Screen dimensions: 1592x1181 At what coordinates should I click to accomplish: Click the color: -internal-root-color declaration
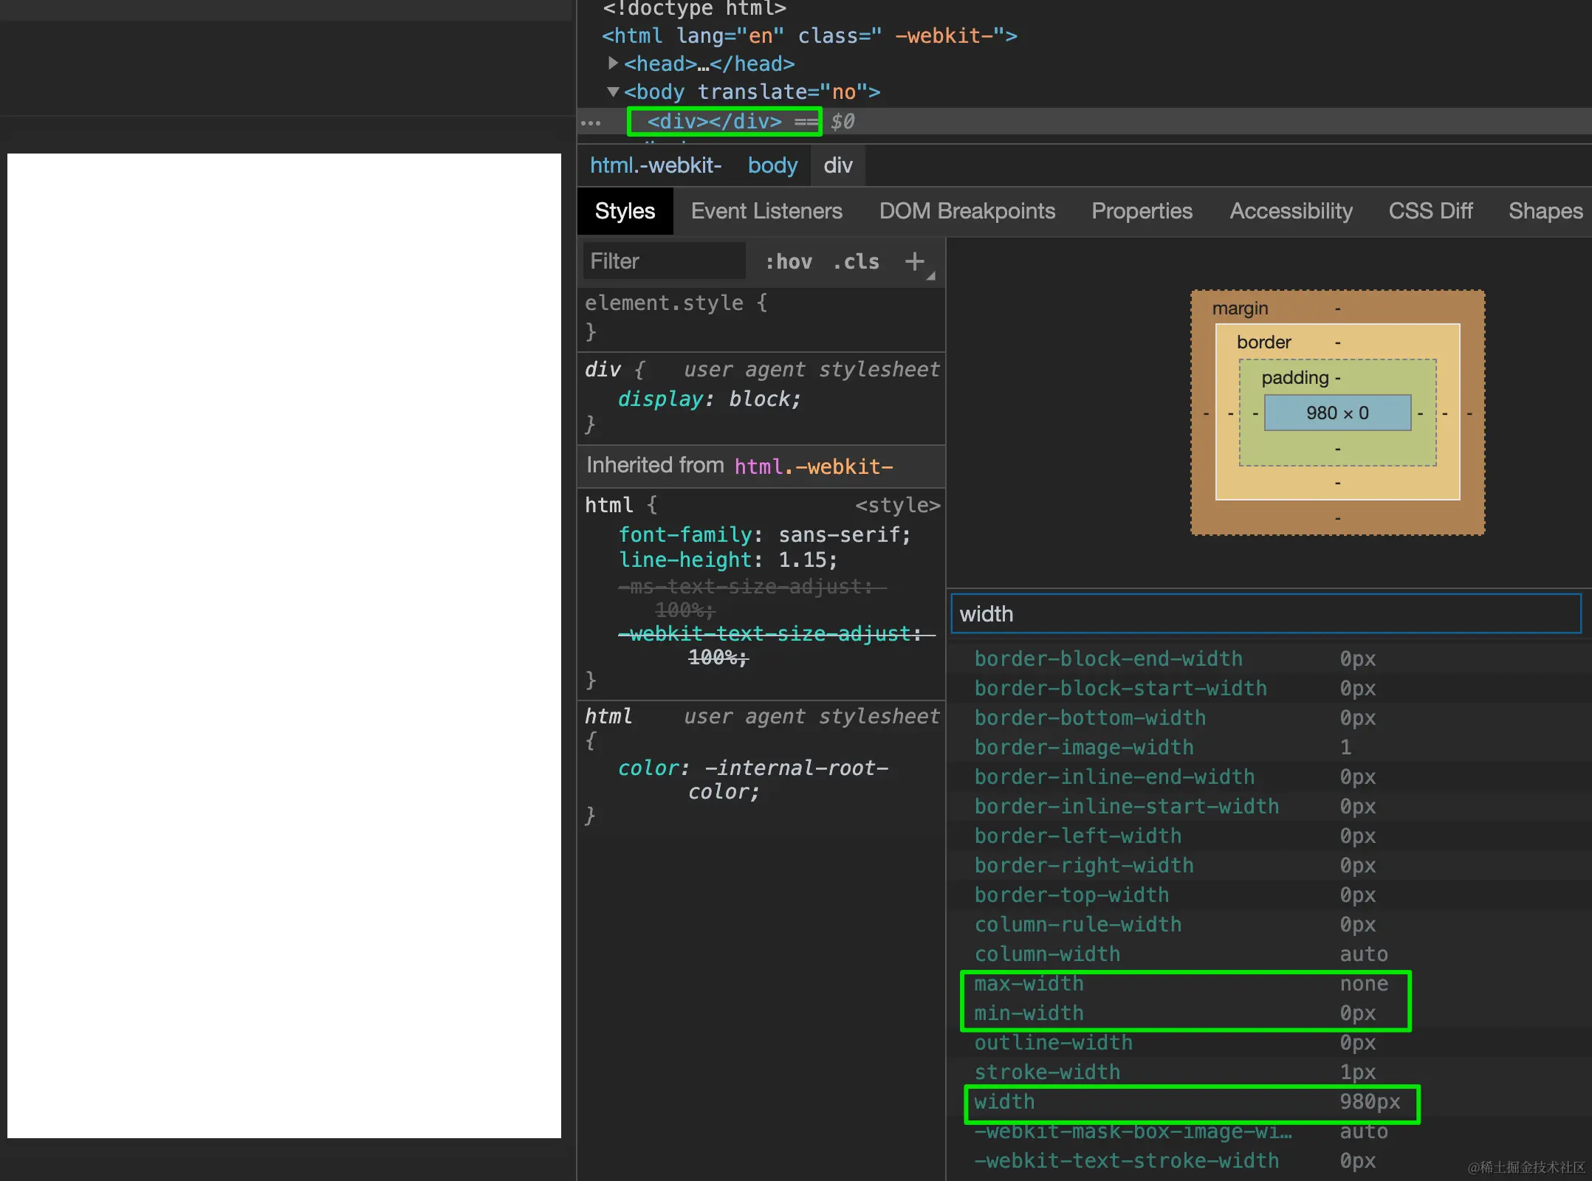click(x=752, y=780)
